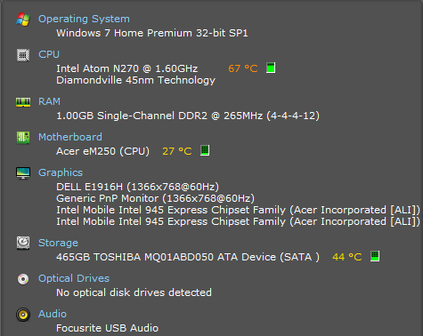Open the Graphics section heading
The image size is (423, 336).
pyautogui.click(x=61, y=172)
